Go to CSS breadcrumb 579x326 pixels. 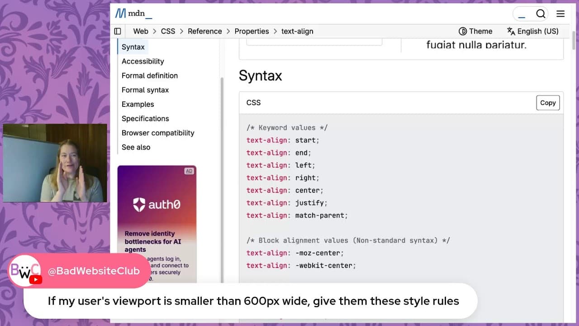[168, 31]
